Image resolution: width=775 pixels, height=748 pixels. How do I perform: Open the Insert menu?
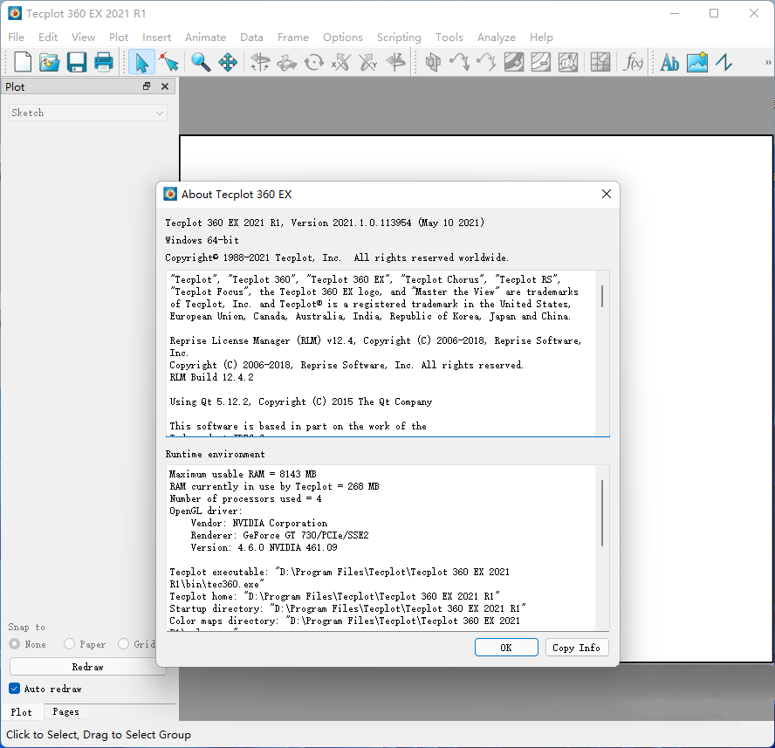(x=157, y=37)
